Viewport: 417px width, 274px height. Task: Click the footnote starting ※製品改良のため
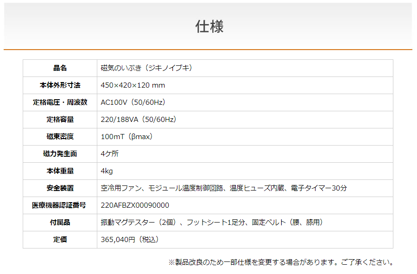pos(281,262)
